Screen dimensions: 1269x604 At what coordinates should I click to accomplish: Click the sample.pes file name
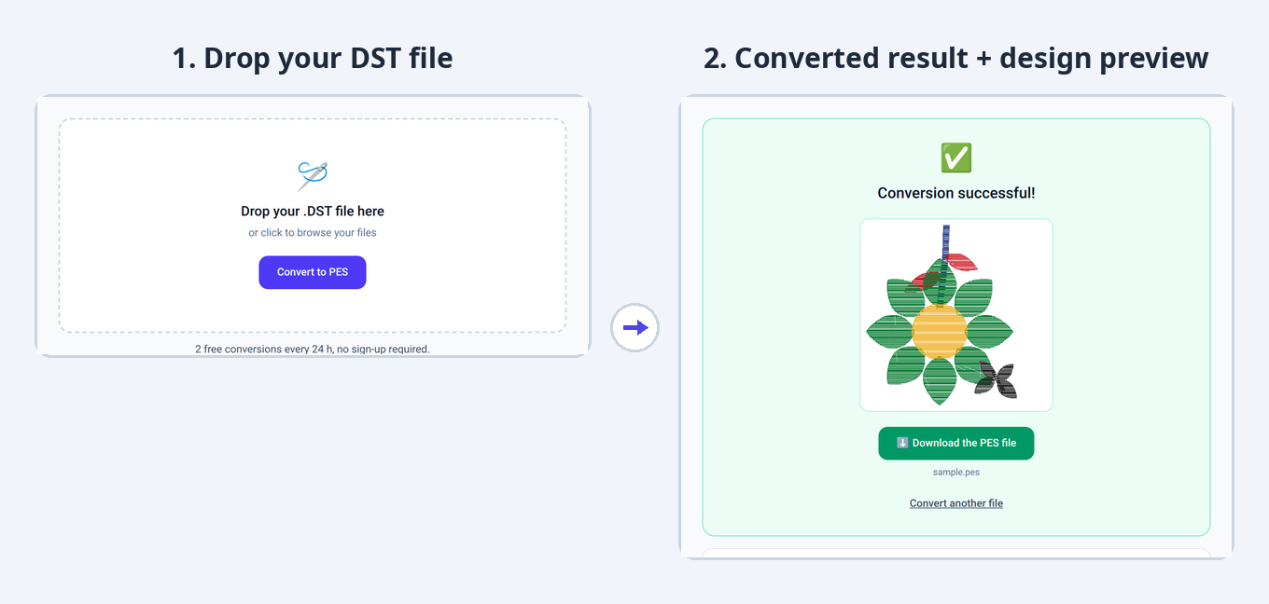coord(956,473)
